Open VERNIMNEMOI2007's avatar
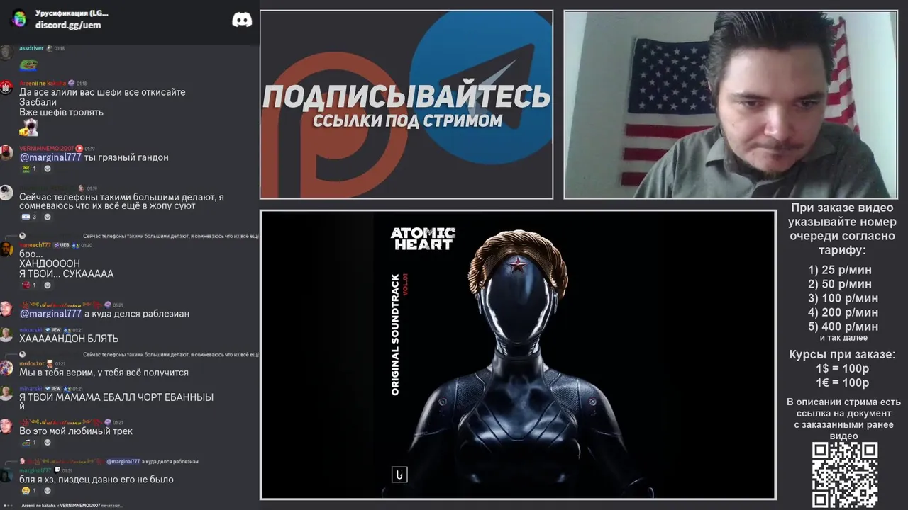The height and width of the screenshot is (510, 908). coord(6,153)
